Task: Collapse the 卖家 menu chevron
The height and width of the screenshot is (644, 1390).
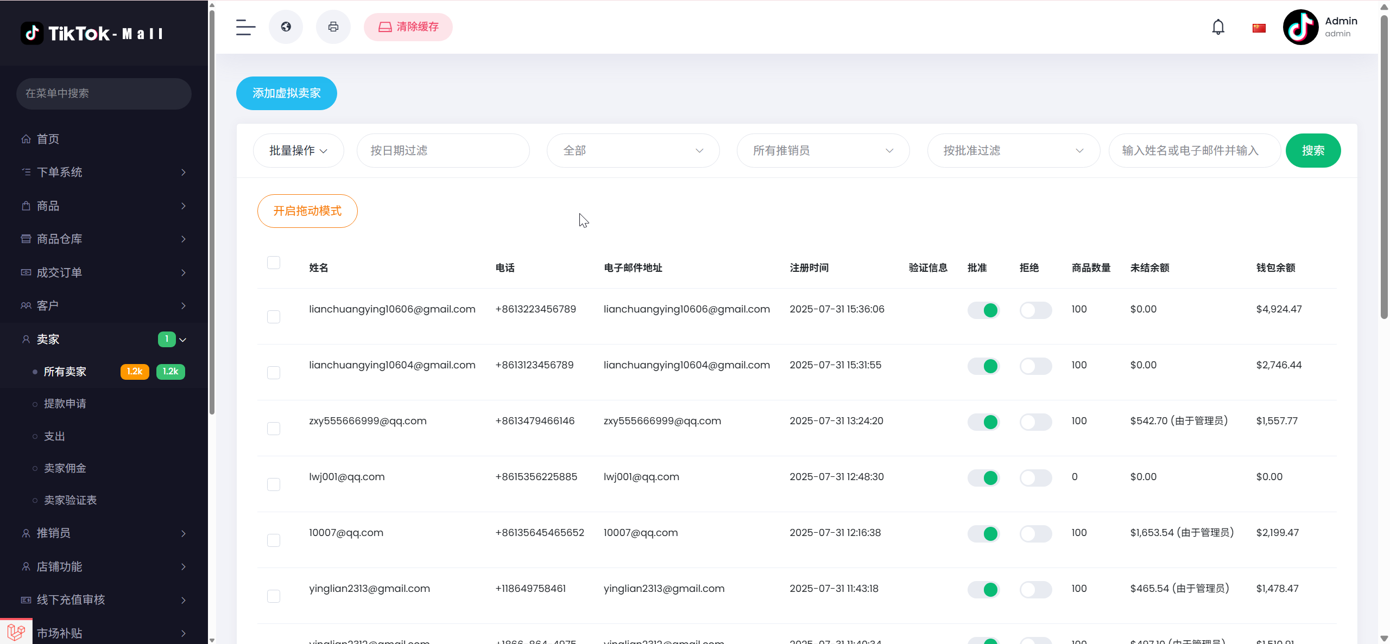Action: [183, 340]
